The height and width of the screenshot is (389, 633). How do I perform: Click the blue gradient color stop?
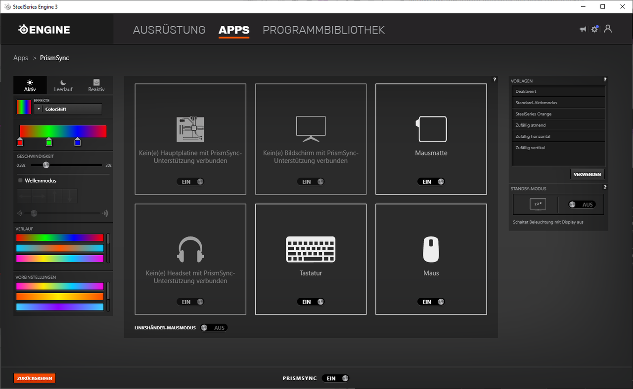(78, 142)
